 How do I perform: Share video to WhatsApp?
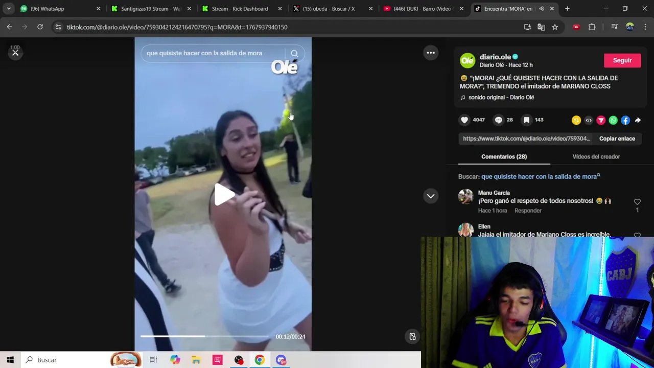coord(613,120)
